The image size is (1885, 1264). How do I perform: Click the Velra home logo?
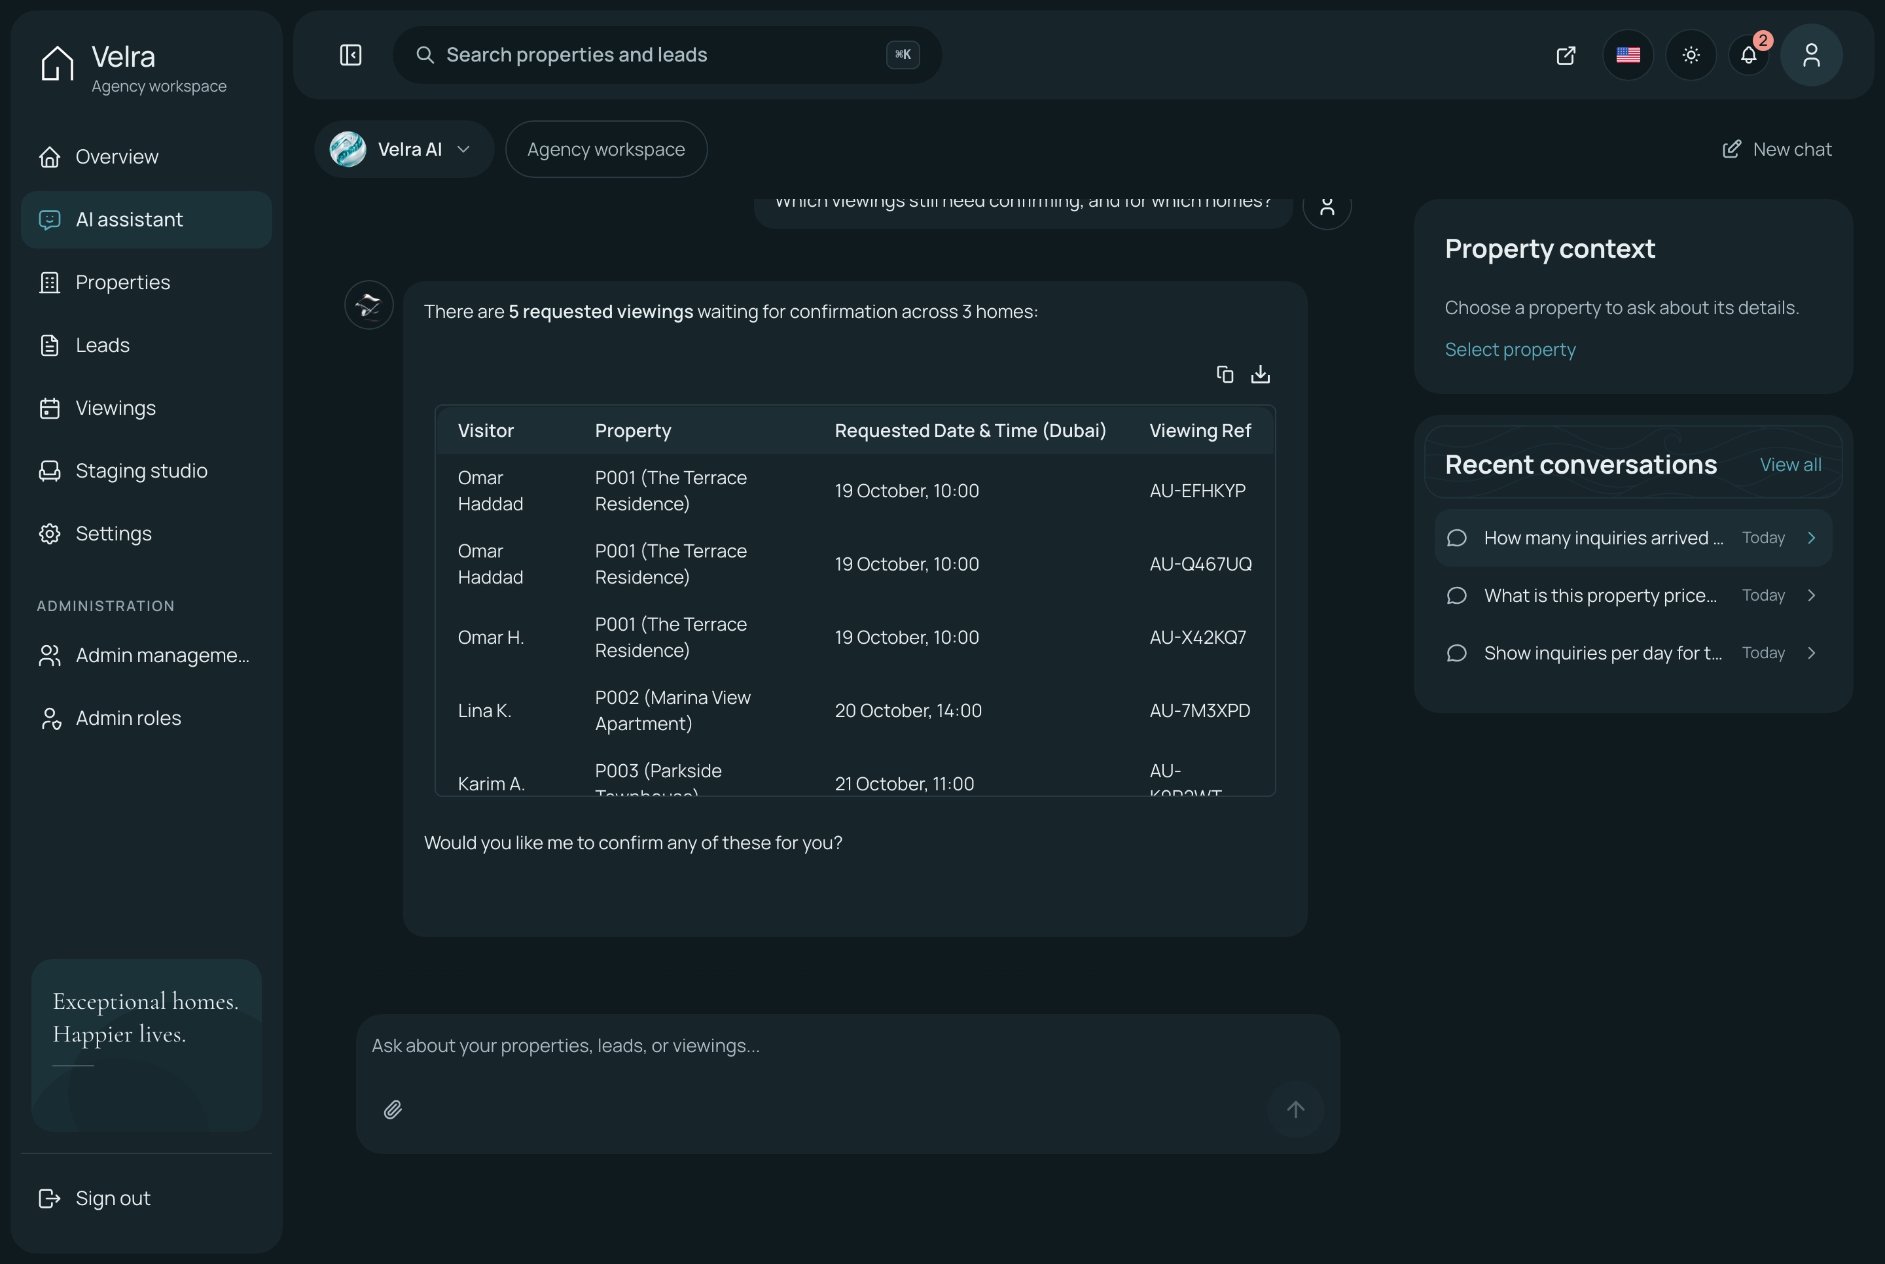58,63
